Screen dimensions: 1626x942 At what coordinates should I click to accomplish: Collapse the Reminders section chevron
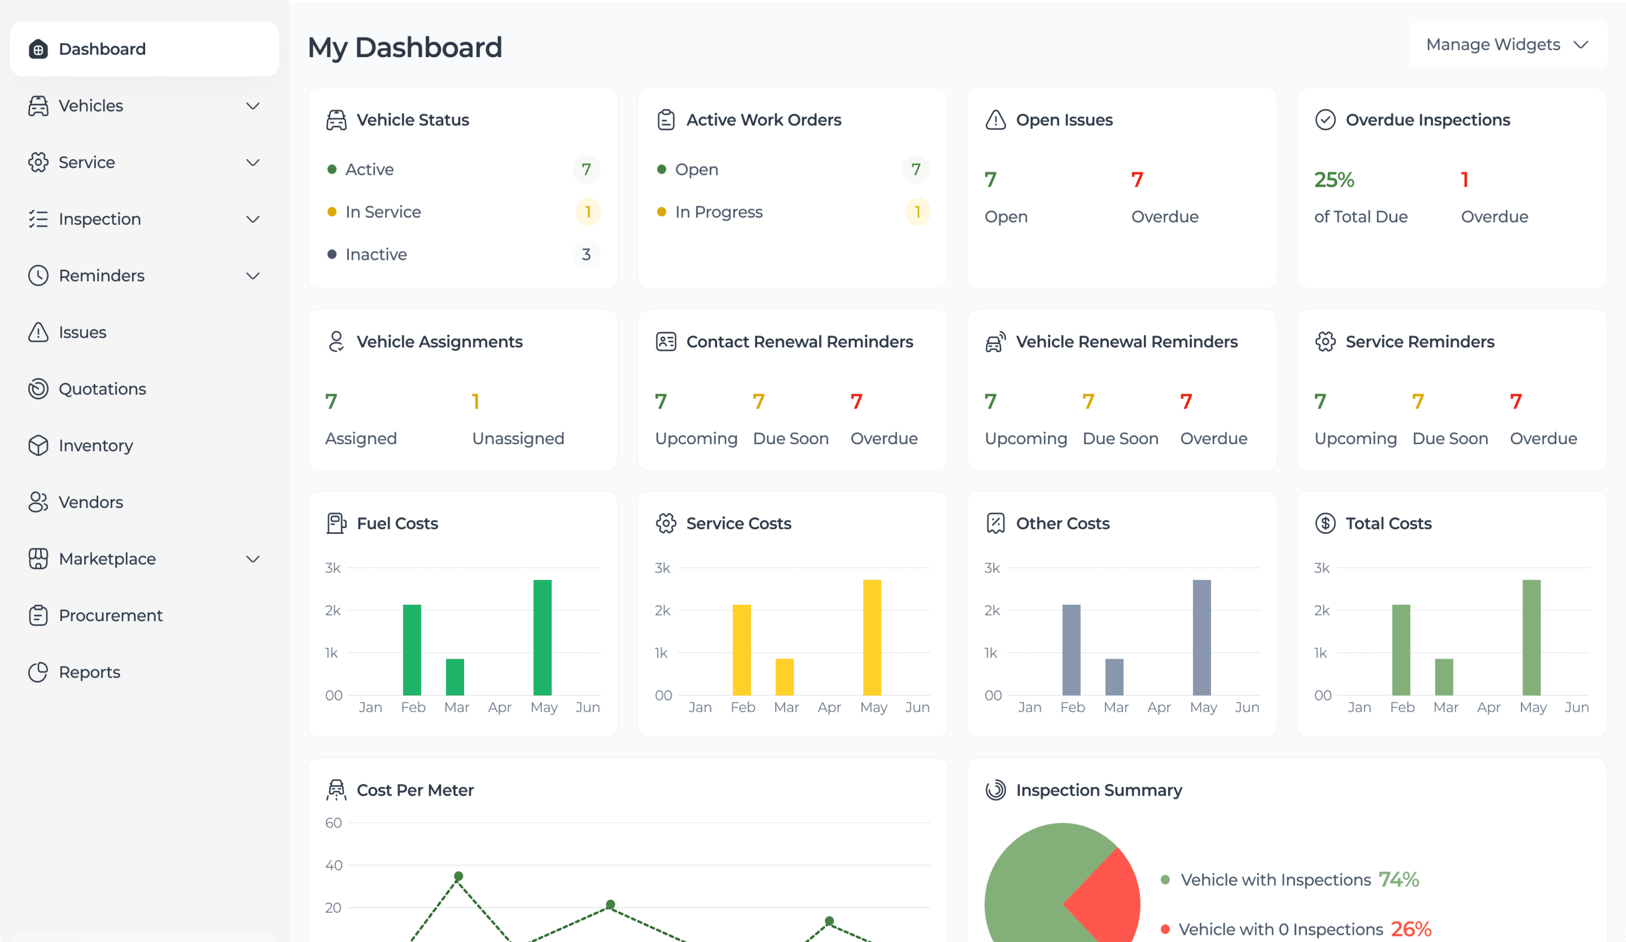point(253,275)
